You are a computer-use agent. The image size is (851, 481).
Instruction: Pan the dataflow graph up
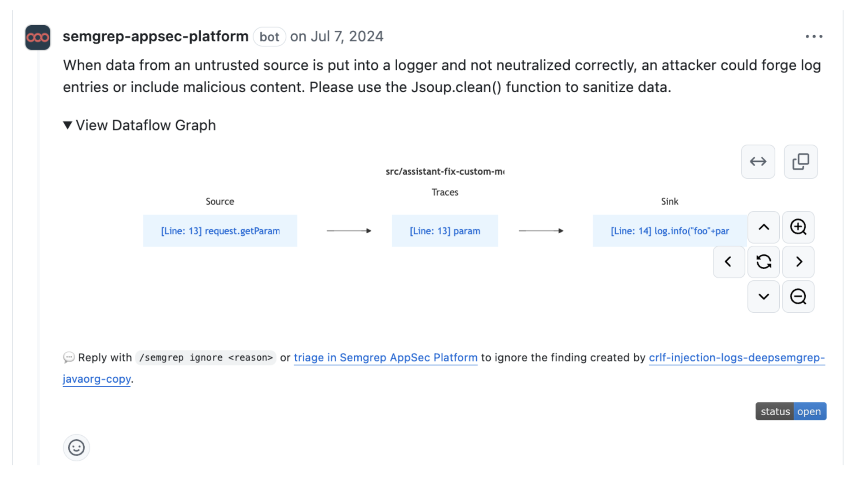point(764,227)
